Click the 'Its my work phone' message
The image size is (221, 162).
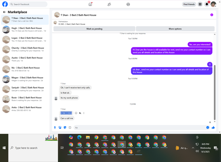click(x=69, y=98)
